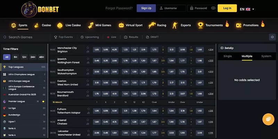The height and width of the screenshot is (139, 278).
Task: Click the DonBet logo
Action: tap(40, 9)
